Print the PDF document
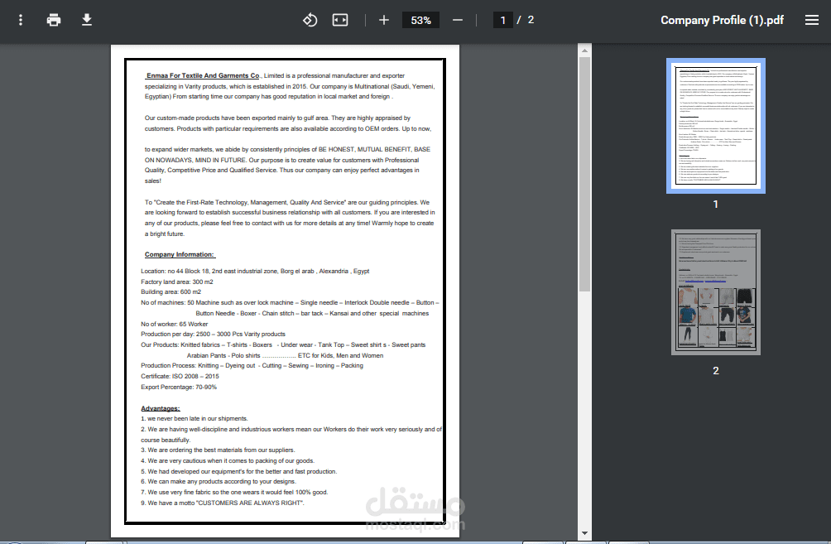The width and height of the screenshot is (831, 544). [x=54, y=20]
